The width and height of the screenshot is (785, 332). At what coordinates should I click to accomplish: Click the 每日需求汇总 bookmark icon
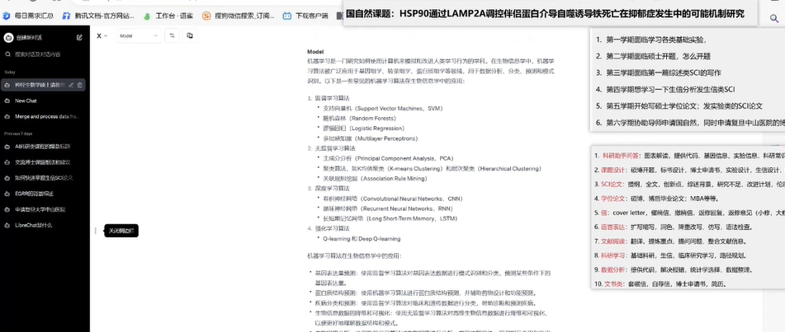point(6,16)
